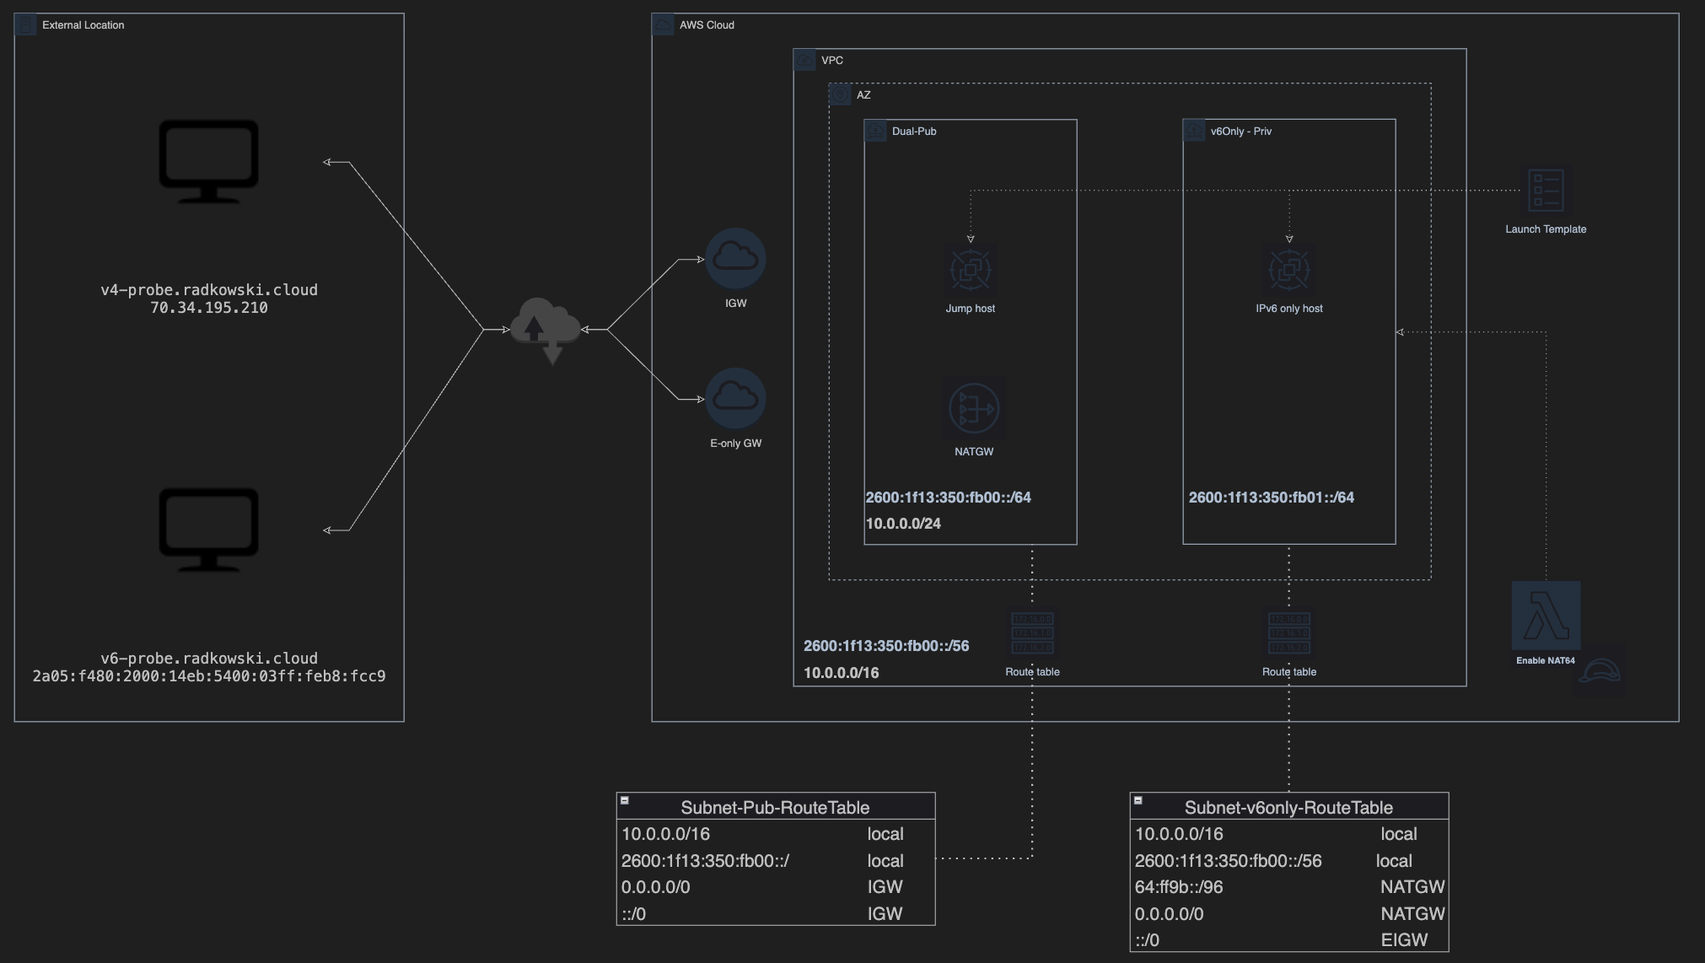1705x963 pixels.
Task: Click the internet cloud upload-download icon
Action: pos(546,330)
